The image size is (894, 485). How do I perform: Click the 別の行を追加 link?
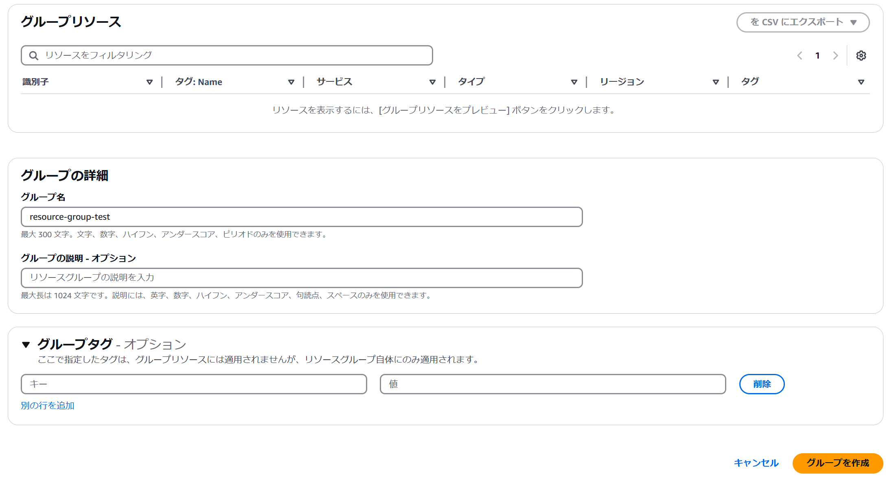48,406
